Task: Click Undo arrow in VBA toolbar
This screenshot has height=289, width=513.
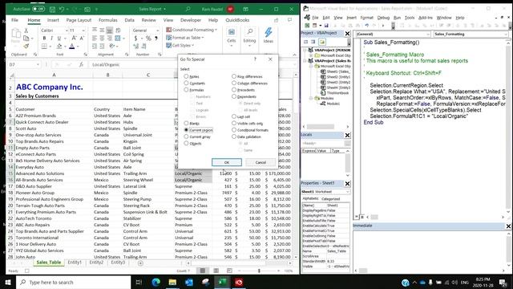Action: click(x=367, y=26)
